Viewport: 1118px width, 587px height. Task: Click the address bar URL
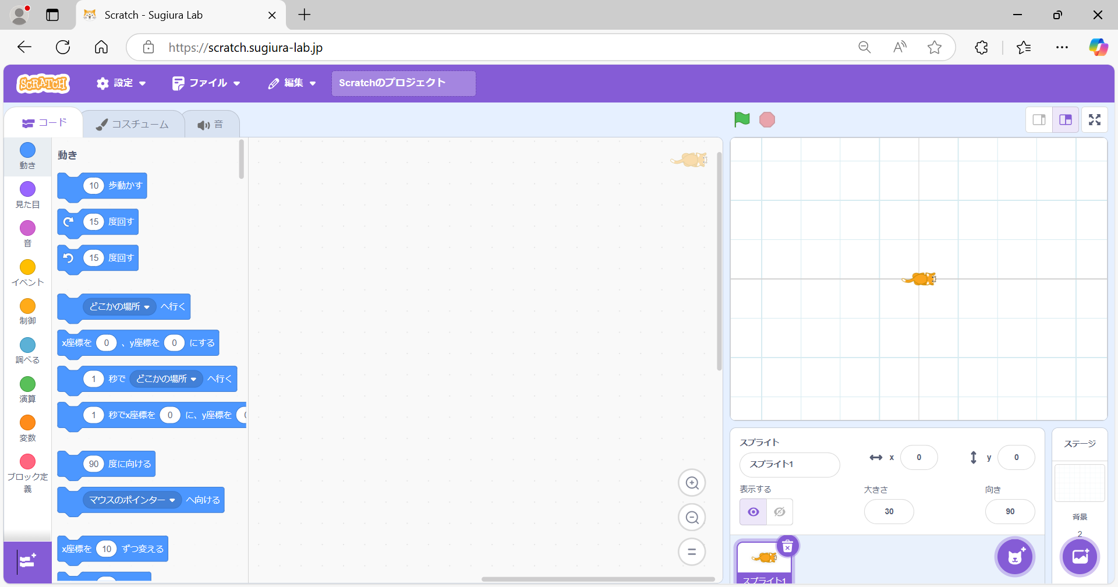click(x=245, y=48)
